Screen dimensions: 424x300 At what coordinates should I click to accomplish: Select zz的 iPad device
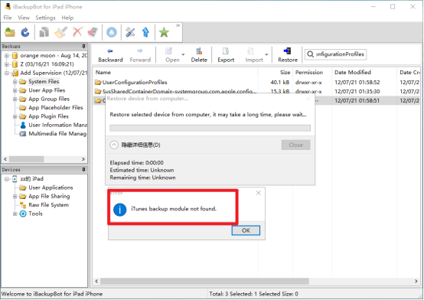[x=31, y=179]
